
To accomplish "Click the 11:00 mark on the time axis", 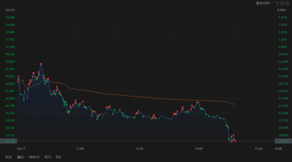I will tap(80, 148).
